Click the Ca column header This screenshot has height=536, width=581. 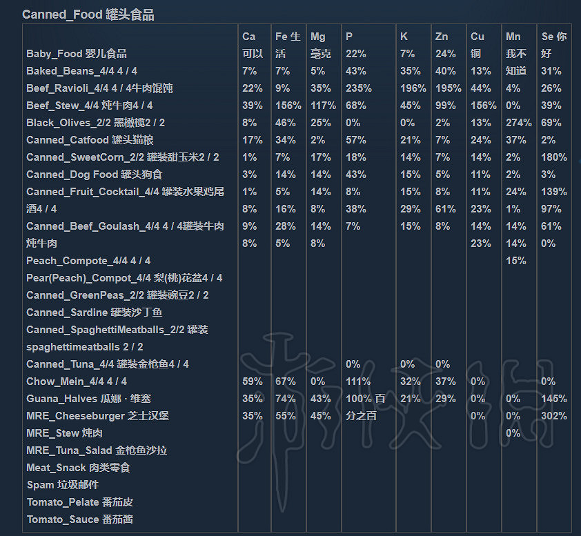(248, 37)
